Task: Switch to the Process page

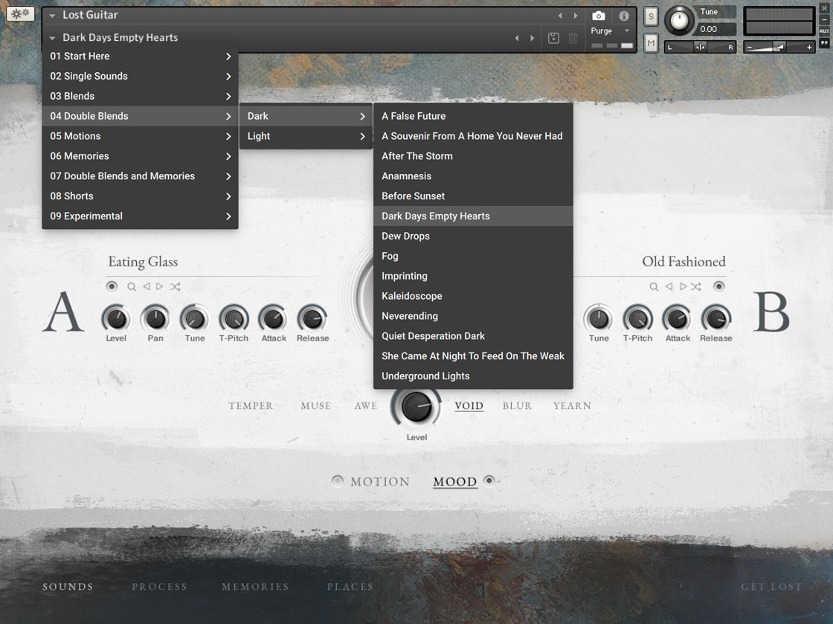Action: click(159, 587)
